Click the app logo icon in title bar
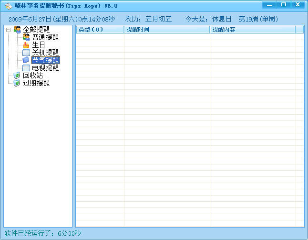The image size is (308, 240). pyautogui.click(x=9, y=6)
